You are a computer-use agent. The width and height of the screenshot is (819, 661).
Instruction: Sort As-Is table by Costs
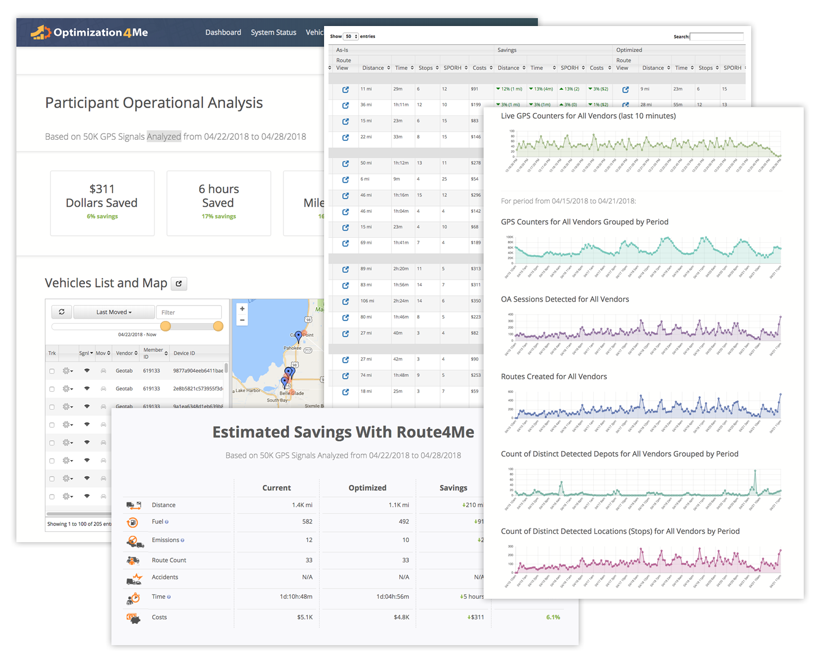tap(482, 68)
